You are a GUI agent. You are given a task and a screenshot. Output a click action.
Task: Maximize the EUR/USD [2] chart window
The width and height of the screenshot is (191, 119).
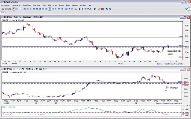click(185, 69)
